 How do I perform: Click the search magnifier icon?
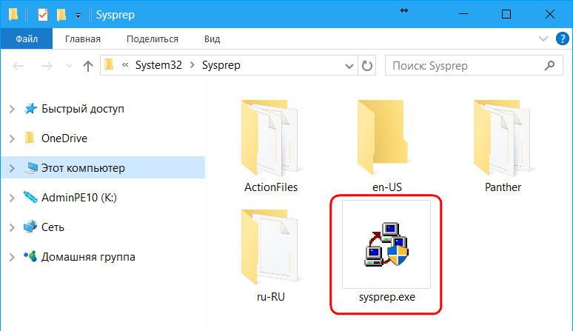(x=549, y=65)
